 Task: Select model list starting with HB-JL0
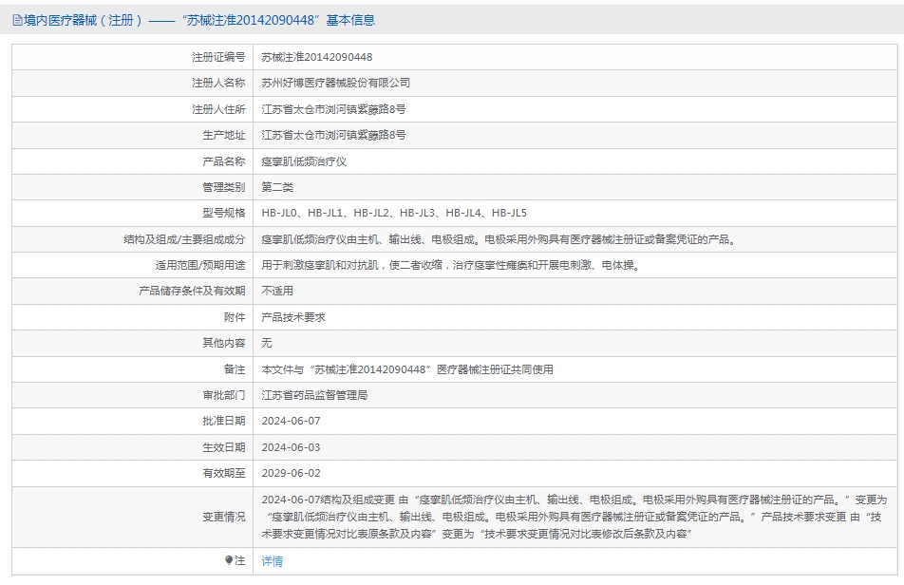(394, 214)
